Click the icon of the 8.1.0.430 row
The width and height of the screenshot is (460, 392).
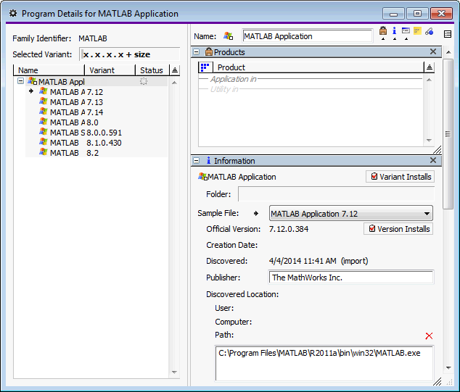pos(43,142)
